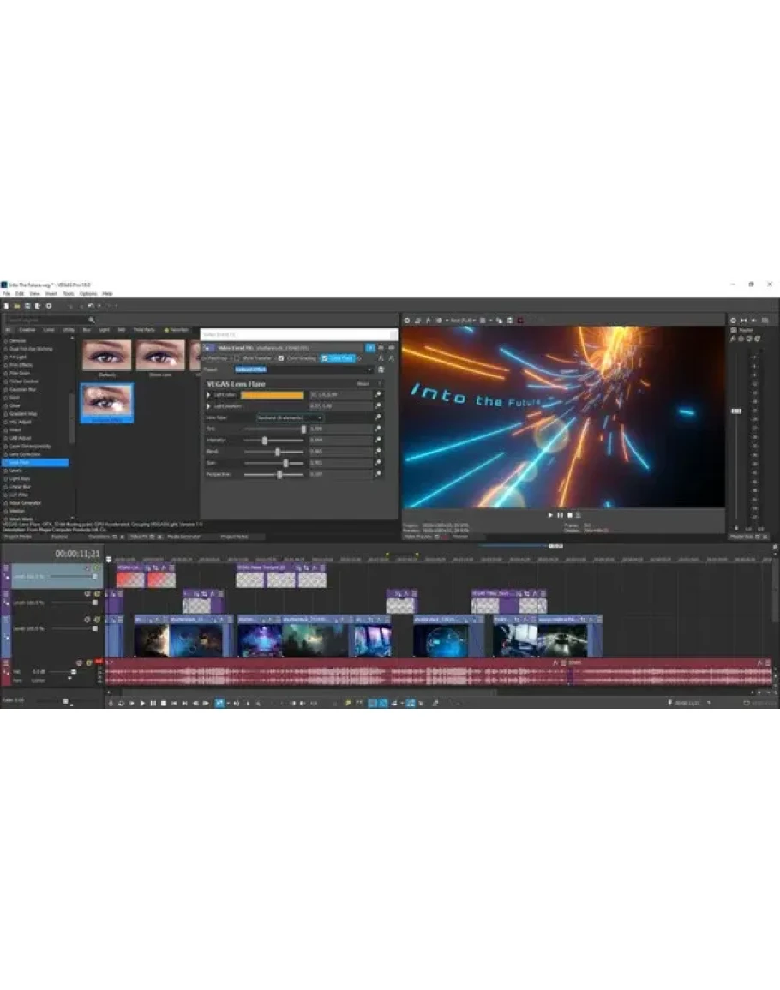Click the Perspective slider handle
This screenshot has width=780, height=990.
[x=279, y=474]
